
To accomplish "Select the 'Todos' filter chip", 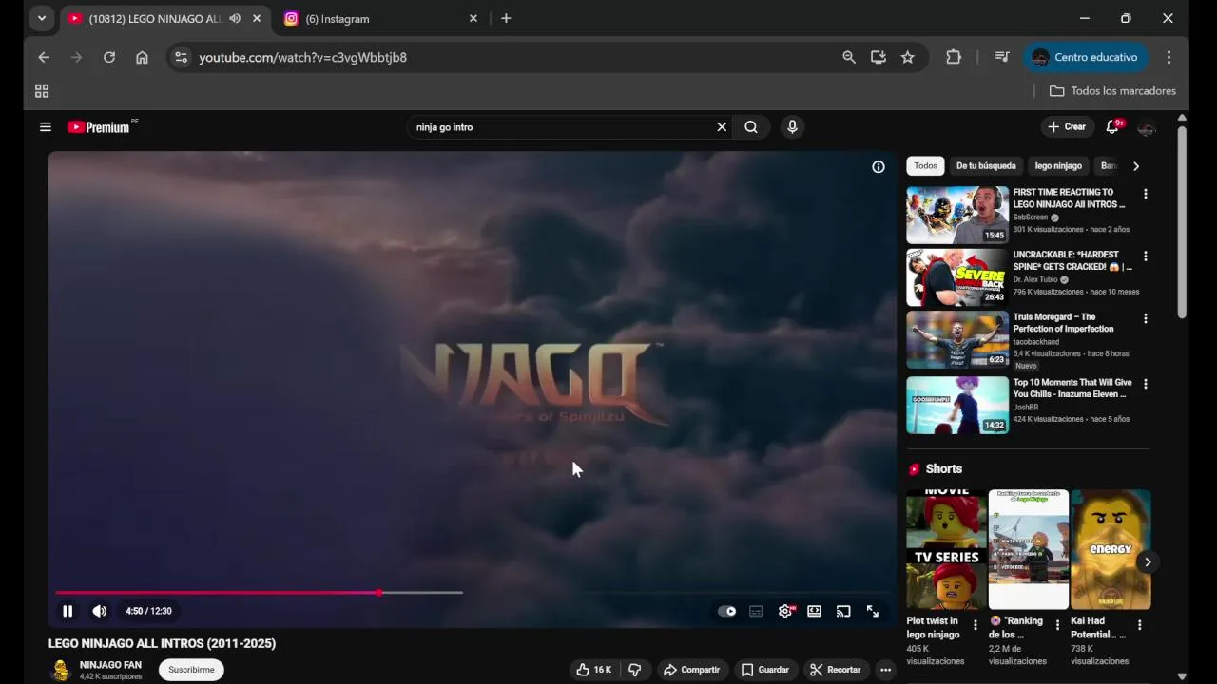I will [925, 166].
